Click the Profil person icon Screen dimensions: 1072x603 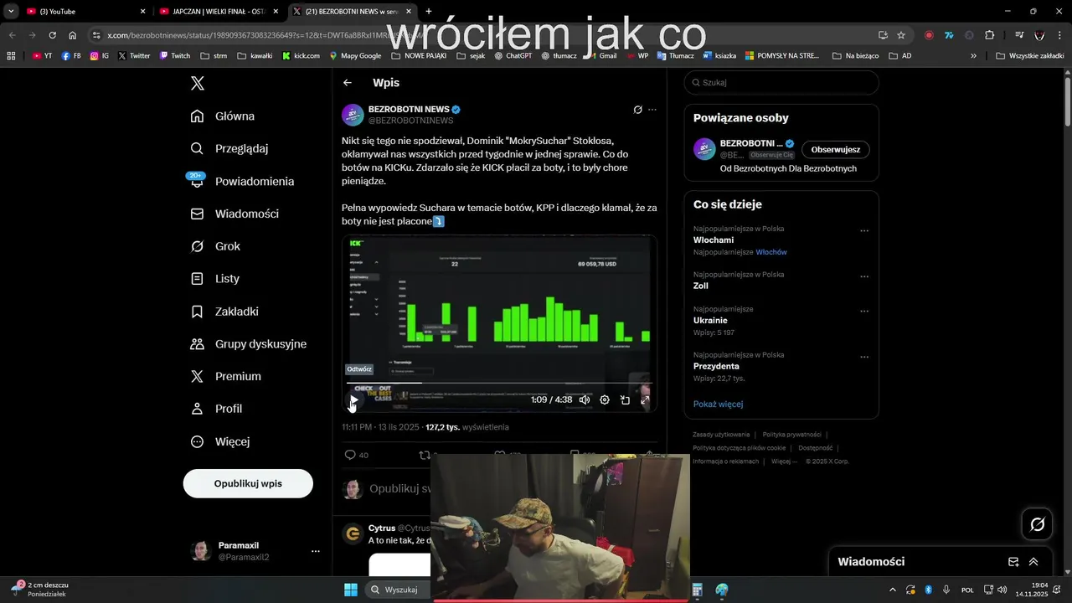pyautogui.click(x=197, y=409)
